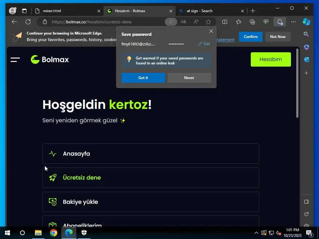
Task: Open the Bolmax hamburger menu
Action: tap(15, 59)
